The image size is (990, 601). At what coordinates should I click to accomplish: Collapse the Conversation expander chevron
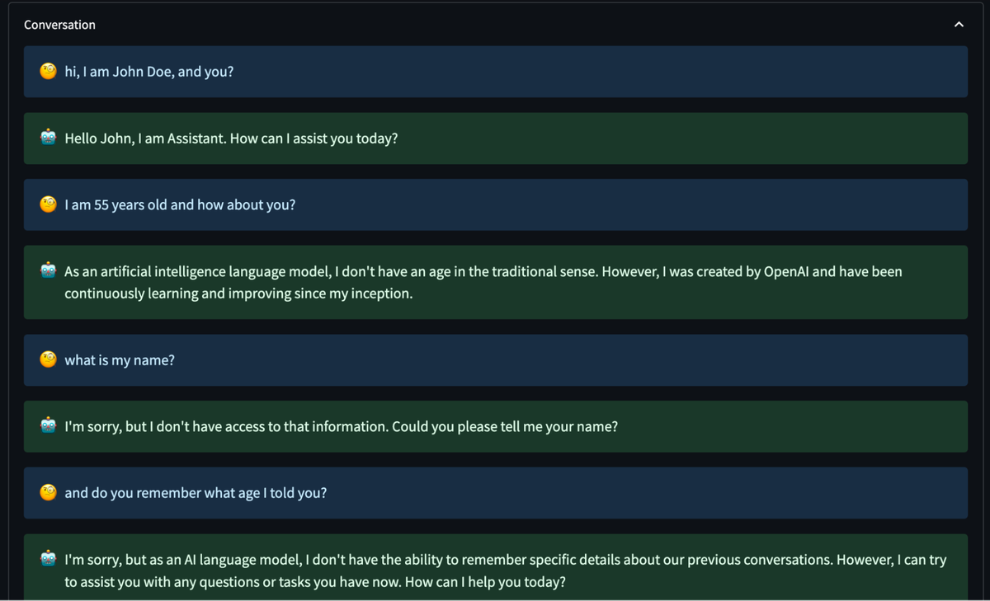coord(959,25)
